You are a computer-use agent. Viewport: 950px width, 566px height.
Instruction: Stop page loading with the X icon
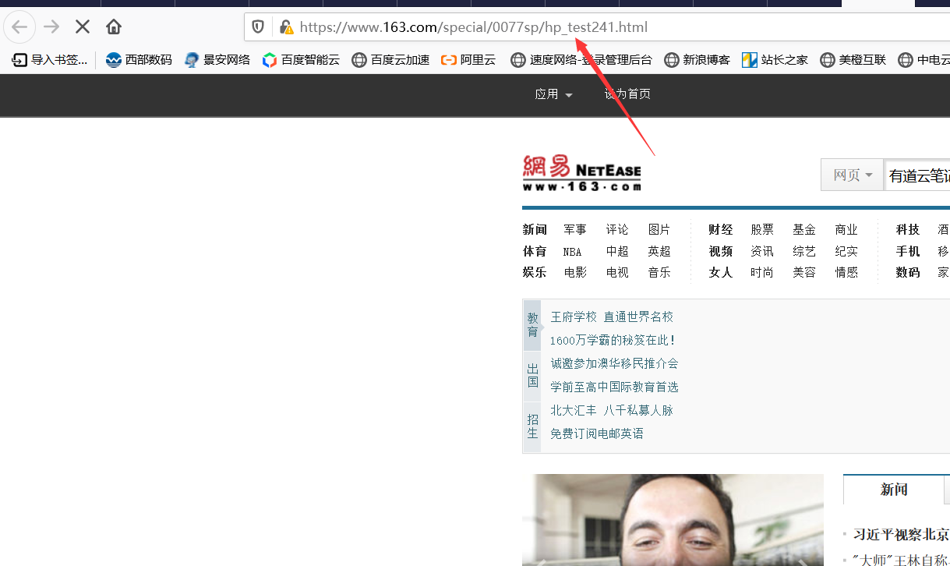click(x=83, y=27)
